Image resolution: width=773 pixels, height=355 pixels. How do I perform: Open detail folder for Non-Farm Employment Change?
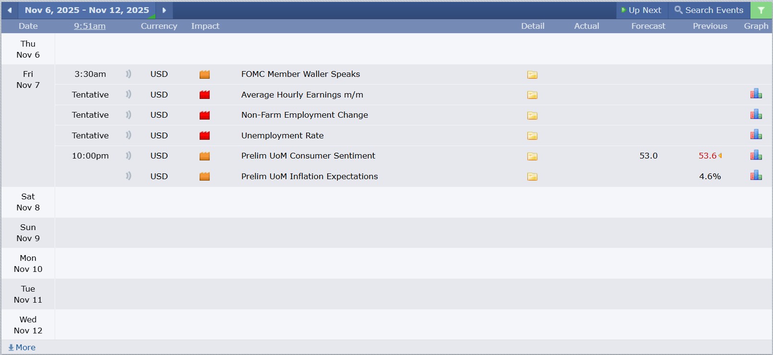point(532,115)
